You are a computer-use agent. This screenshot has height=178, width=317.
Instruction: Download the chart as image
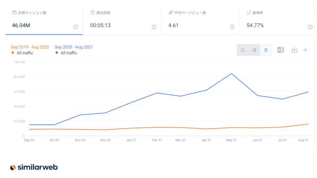pos(294,50)
